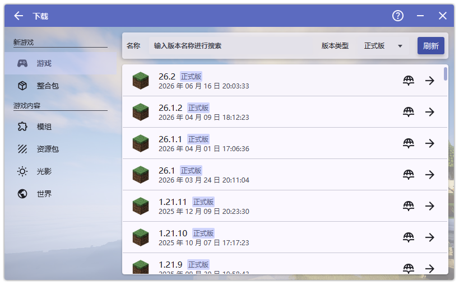Go back using the arrow beside 下载

coord(18,16)
